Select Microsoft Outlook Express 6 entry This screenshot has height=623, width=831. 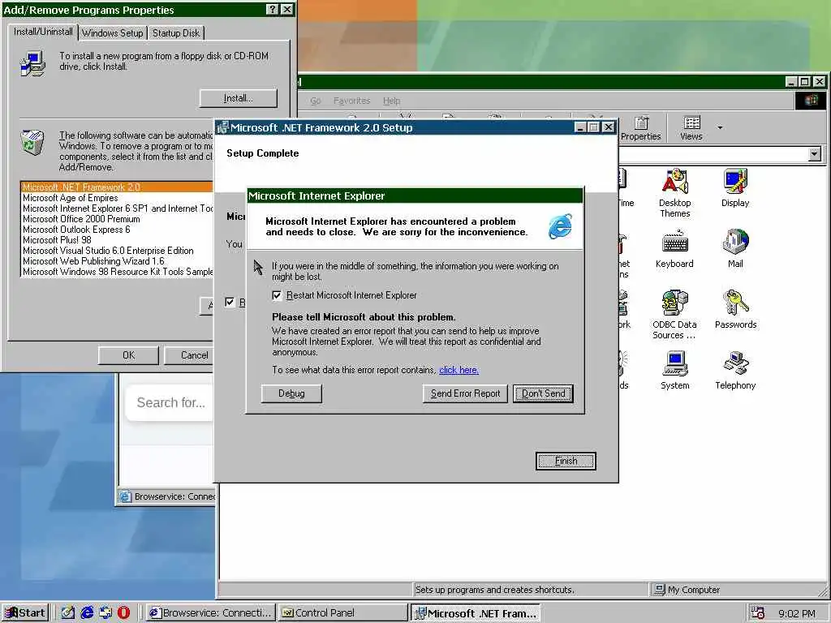coord(117,230)
